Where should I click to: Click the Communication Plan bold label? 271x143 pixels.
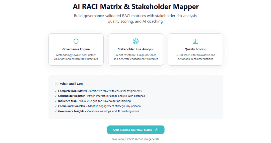pos(72,106)
